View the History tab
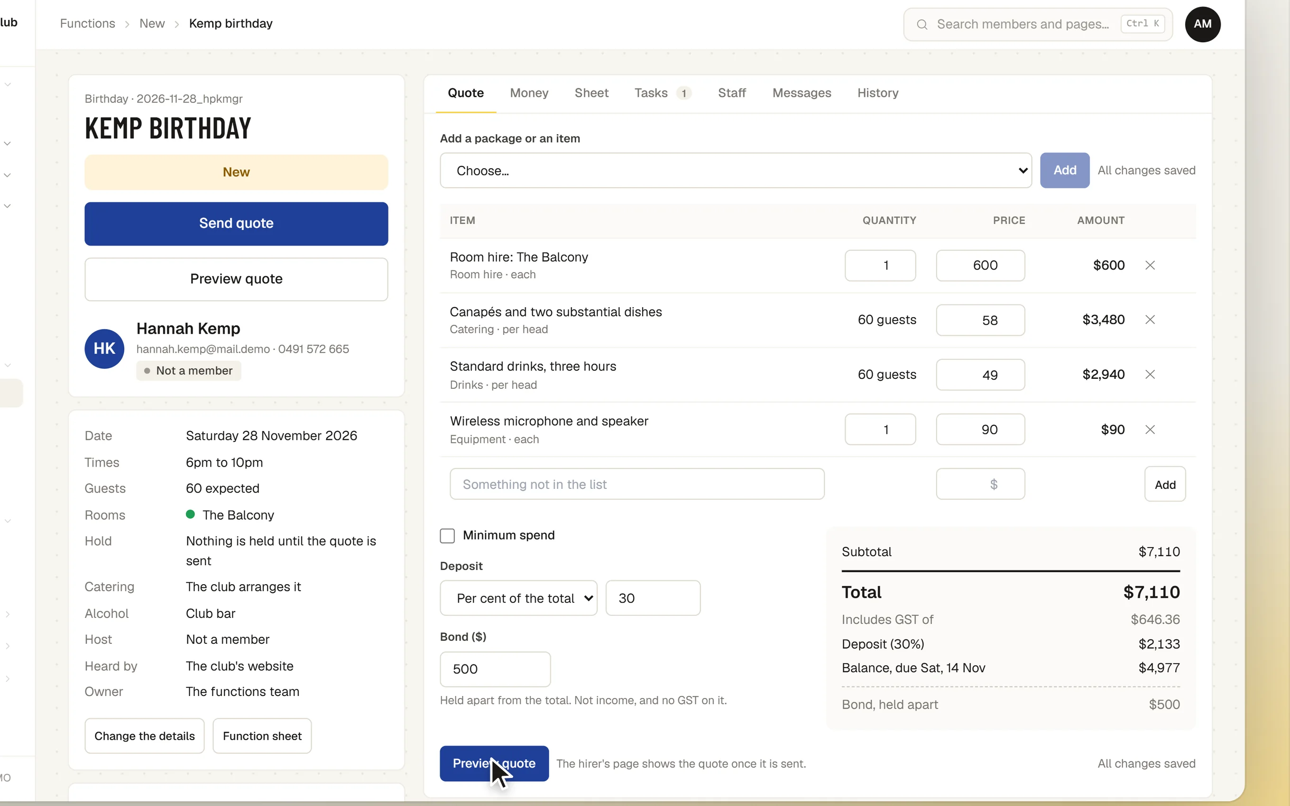The image size is (1290, 806). (x=877, y=93)
